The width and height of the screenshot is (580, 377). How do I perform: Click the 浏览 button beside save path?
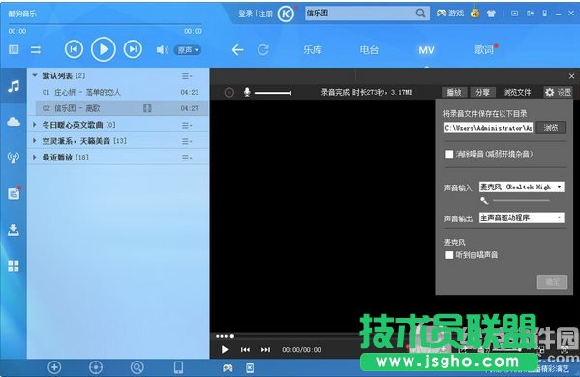[551, 128]
